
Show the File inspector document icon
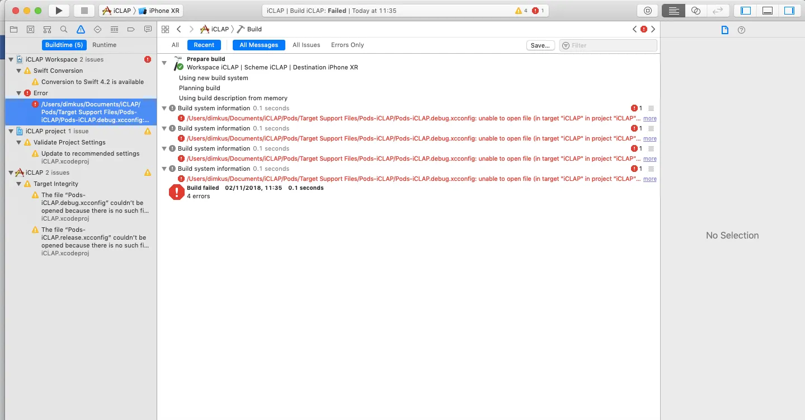(725, 30)
